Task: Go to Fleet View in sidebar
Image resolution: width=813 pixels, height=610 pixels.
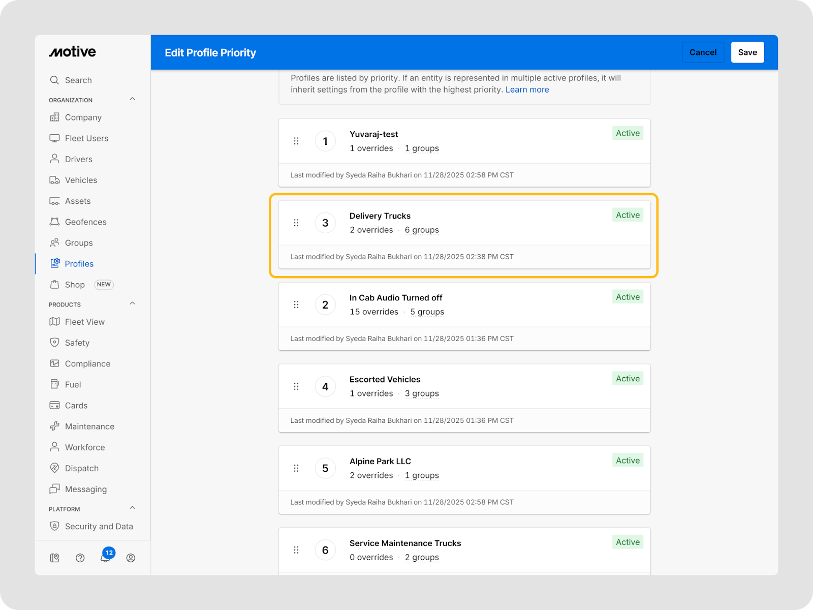Action: pos(84,322)
